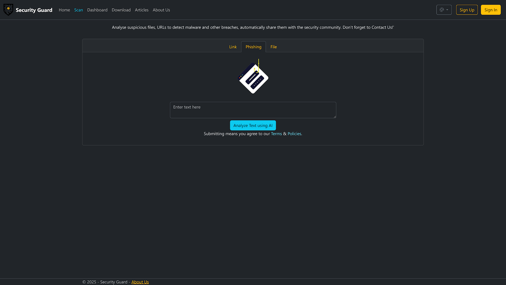506x285 pixels.
Task: Focus the 'Enter text here' textarea
Action: [x=253, y=110]
